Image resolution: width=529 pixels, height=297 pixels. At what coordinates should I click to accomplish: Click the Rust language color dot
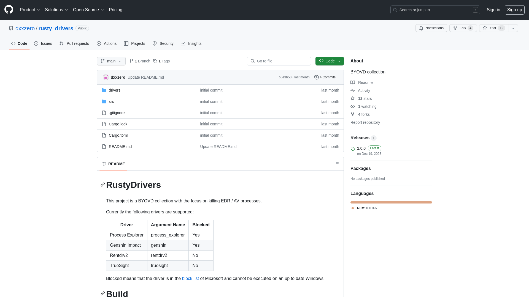353,208
